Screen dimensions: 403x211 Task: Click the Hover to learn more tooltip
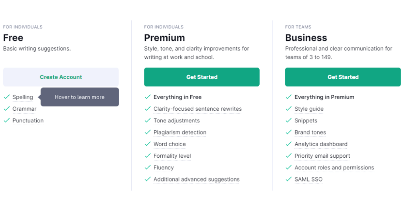pos(80,97)
